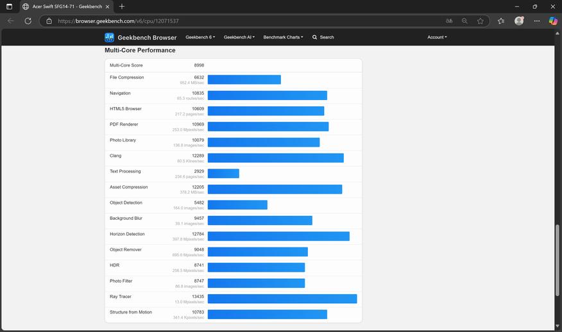Click the HTML5 Browser row label

(x=126, y=108)
